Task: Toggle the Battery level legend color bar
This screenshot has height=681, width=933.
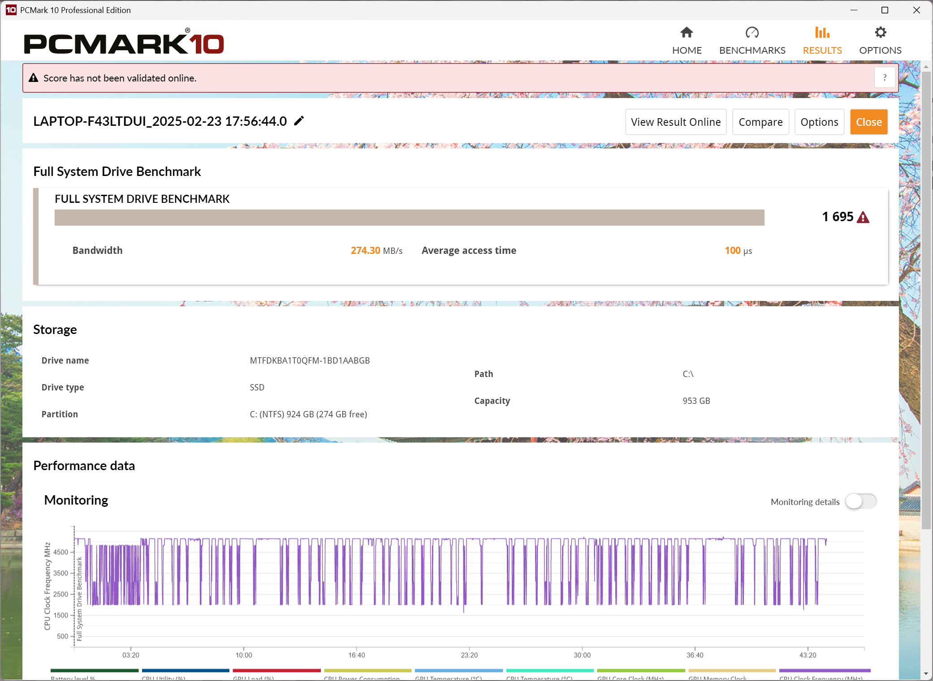Action: [x=94, y=670]
